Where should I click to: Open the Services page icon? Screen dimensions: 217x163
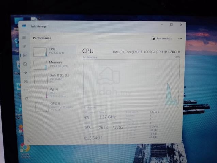pos(27,99)
